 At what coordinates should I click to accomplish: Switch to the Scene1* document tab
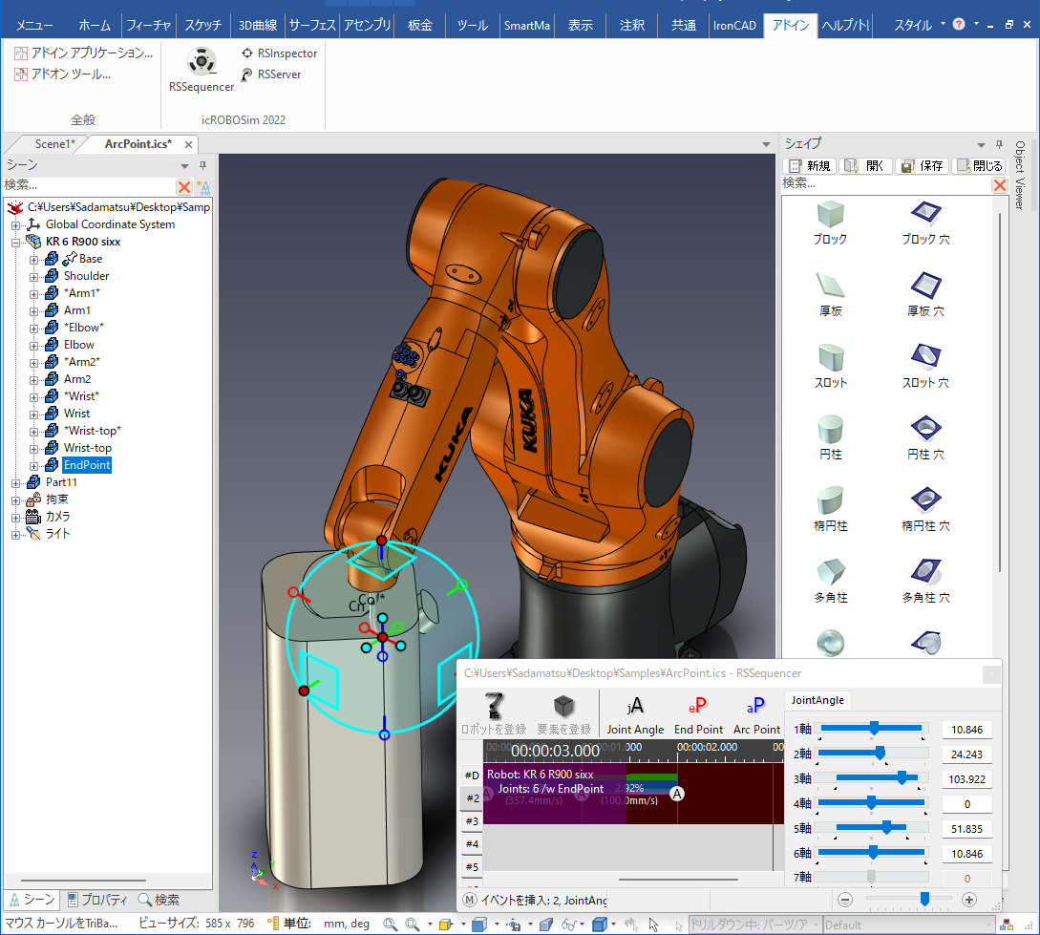54,144
